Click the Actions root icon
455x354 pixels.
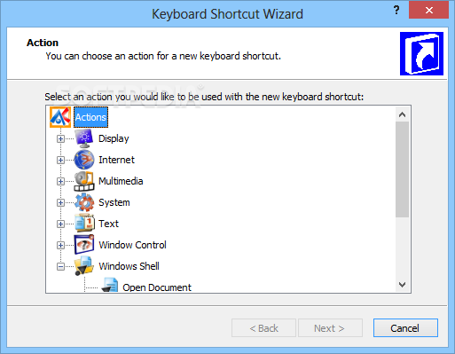click(60, 117)
